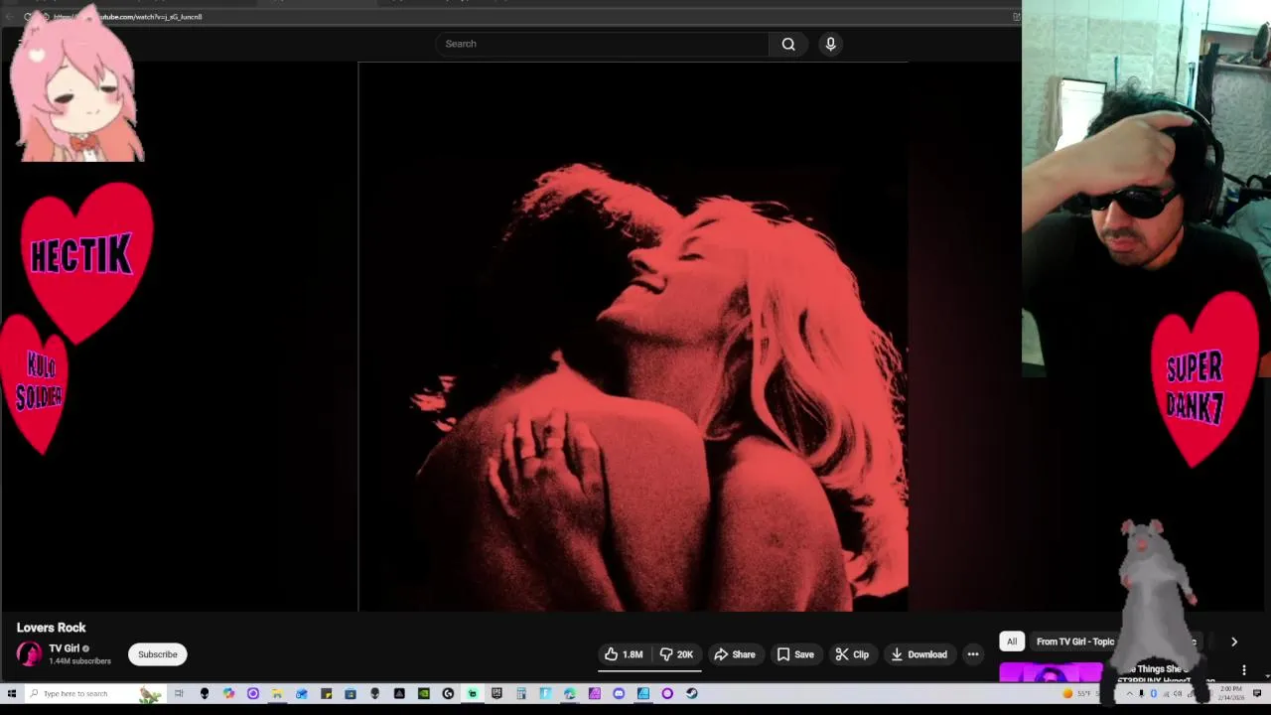Viewport: 1271px width, 715px height.
Task: Open the TV Girl channel avatar
Action: point(29,654)
